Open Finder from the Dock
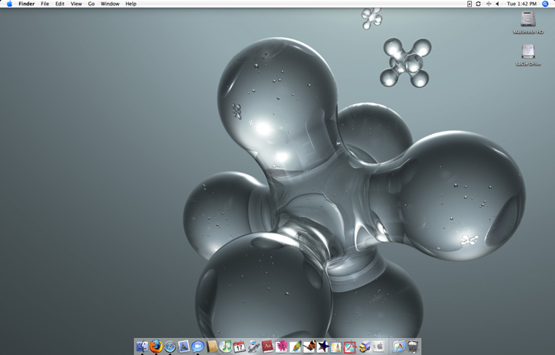The image size is (555, 355). click(x=142, y=347)
